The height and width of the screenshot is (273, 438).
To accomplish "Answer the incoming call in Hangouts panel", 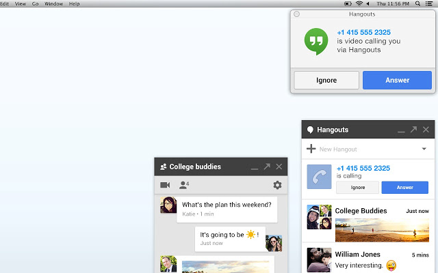I will (x=404, y=188).
